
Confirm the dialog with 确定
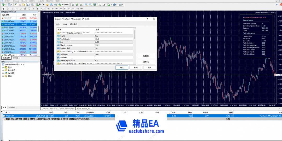tap(122, 67)
